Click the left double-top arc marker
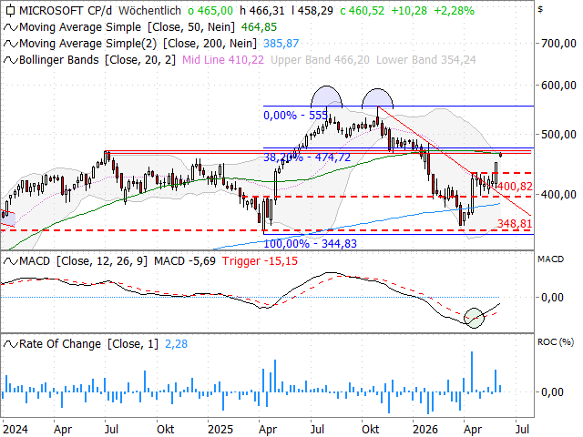This screenshot has width=583, height=437. click(x=326, y=97)
